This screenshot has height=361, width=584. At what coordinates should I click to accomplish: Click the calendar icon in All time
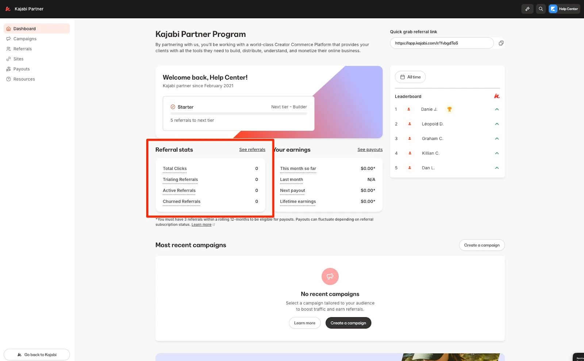pos(403,77)
